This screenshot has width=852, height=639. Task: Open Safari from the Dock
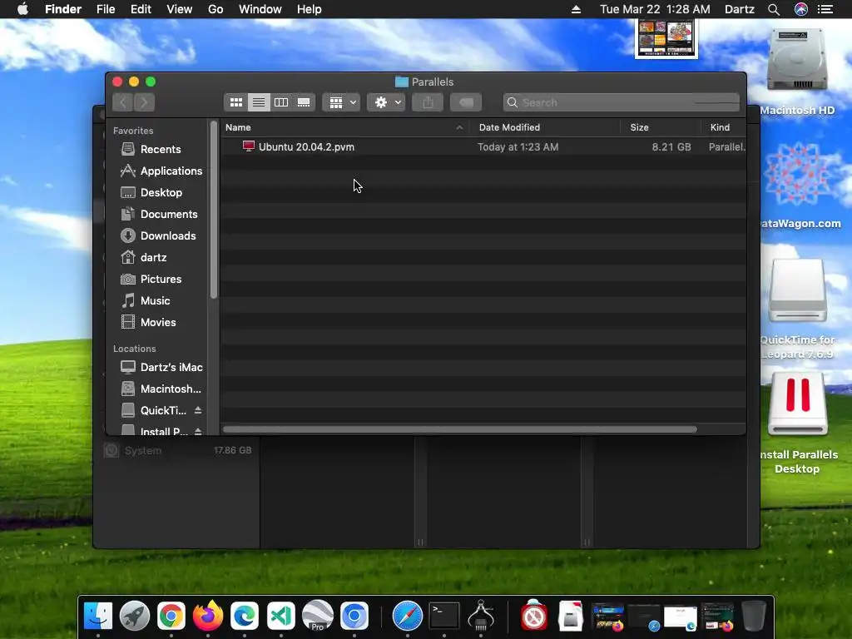pyautogui.click(x=408, y=617)
